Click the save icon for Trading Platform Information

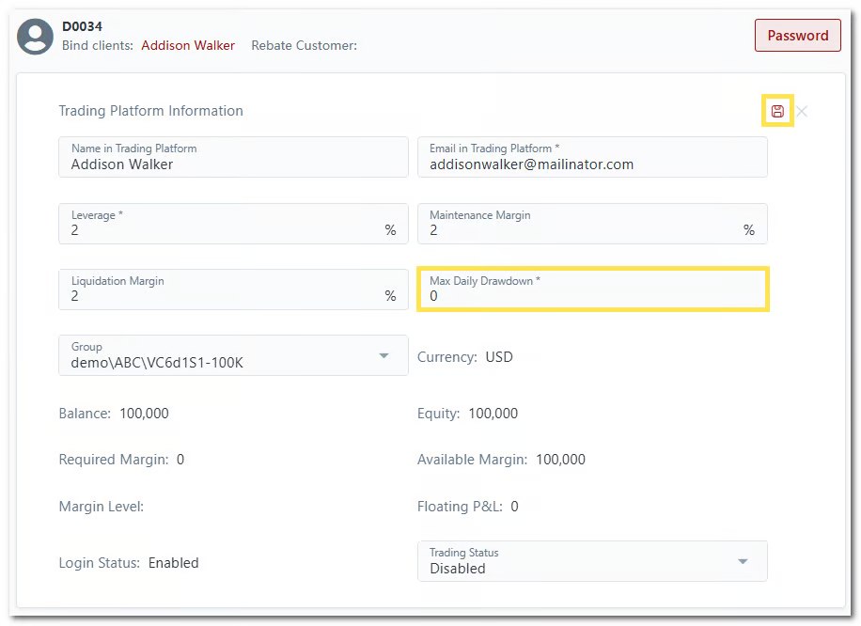777,112
